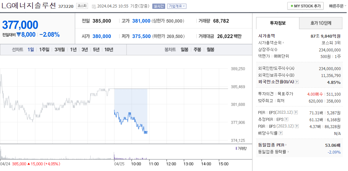
Task: Switch to the 호가10단계 tab
Action: pos(321,23)
